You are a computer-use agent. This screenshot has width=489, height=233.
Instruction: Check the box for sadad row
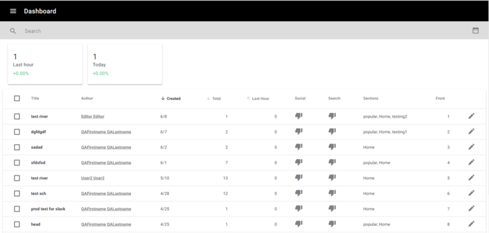[x=17, y=147]
